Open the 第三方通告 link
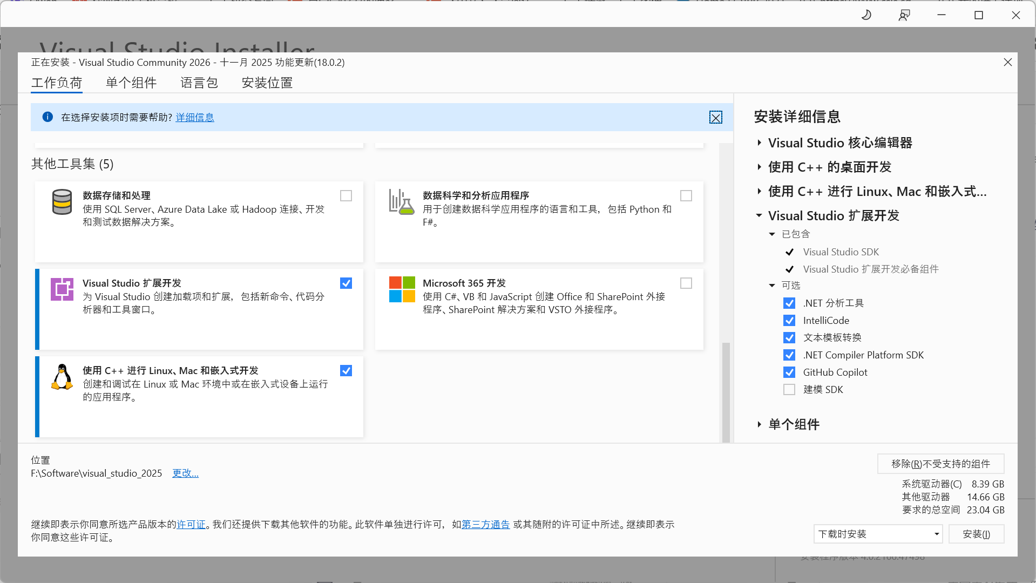Screen dimensions: 1036x583 [x=486, y=525]
